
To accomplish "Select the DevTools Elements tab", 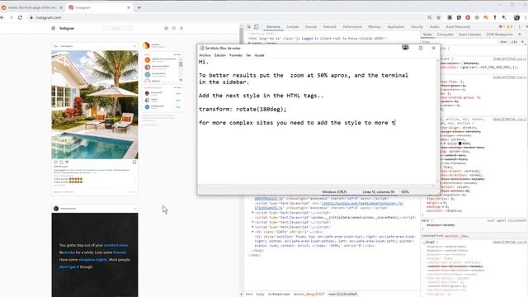I will tap(273, 26).
